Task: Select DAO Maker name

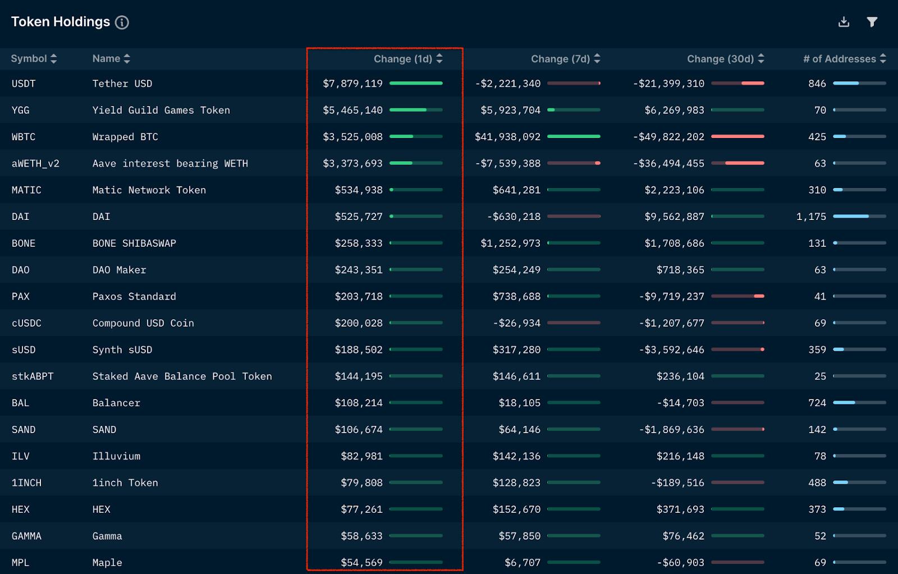Action: click(119, 270)
